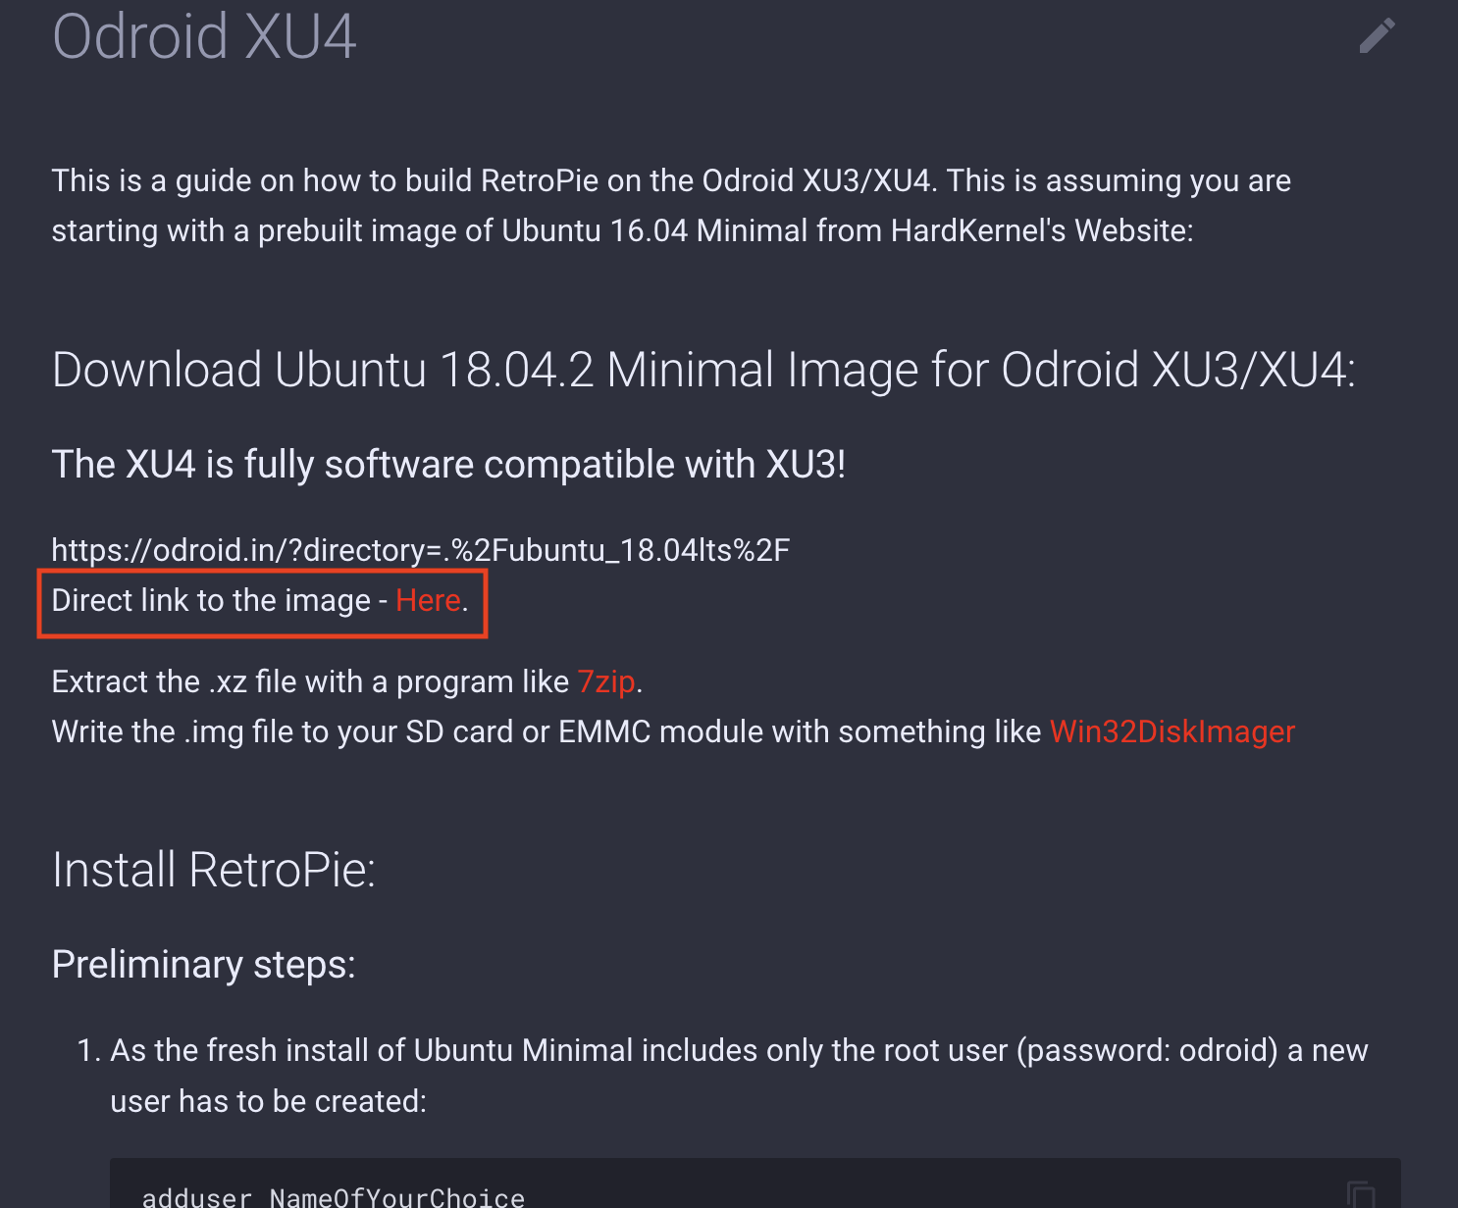Click the Odroid XU4 page title
This screenshot has height=1208, width=1458.
pyautogui.click(x=204, y=37)
